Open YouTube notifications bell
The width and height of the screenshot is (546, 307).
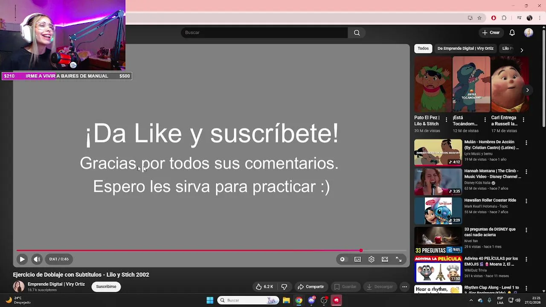(512, 32)
